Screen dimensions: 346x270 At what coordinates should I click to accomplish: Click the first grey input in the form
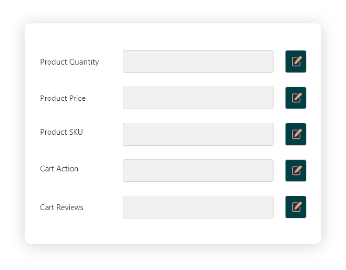198,62
